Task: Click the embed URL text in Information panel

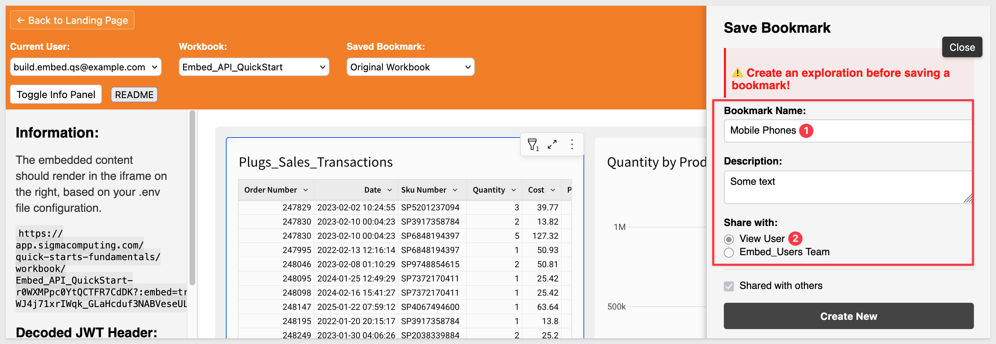Action: pos(101,269)
